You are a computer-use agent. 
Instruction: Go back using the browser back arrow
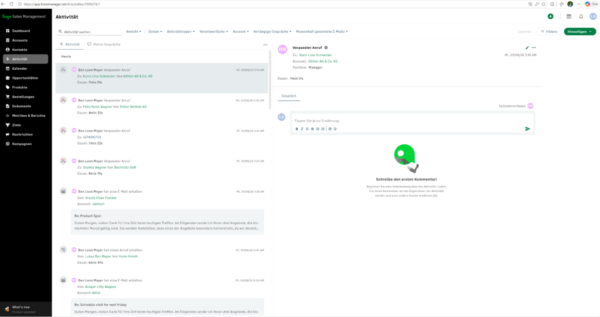coord(3,4)
